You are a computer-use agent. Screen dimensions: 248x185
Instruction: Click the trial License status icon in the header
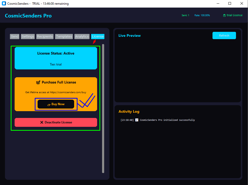(x=224, y=15)
